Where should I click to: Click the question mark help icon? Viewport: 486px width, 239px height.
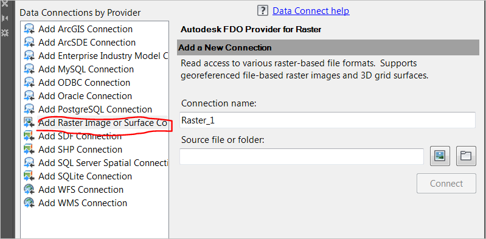click(x=263, y=11)
